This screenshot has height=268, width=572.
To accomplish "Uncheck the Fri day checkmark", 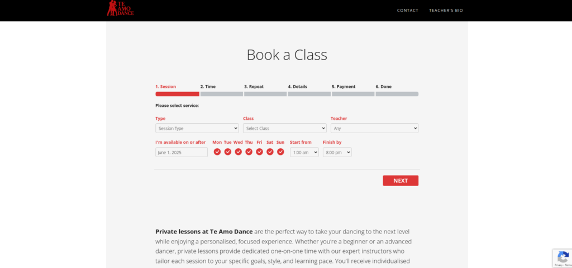I will coord(259,152).
